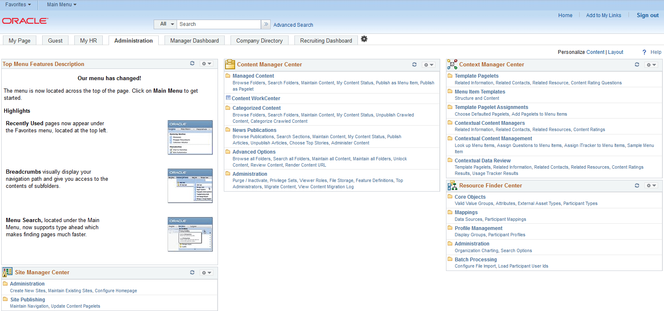Select the Administration tab

pos(134,40)
